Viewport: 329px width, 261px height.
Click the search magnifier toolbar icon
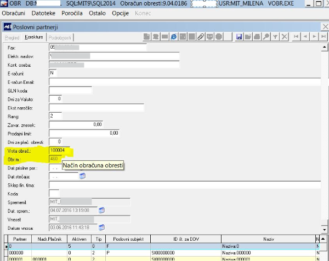(x=266, y=37)
